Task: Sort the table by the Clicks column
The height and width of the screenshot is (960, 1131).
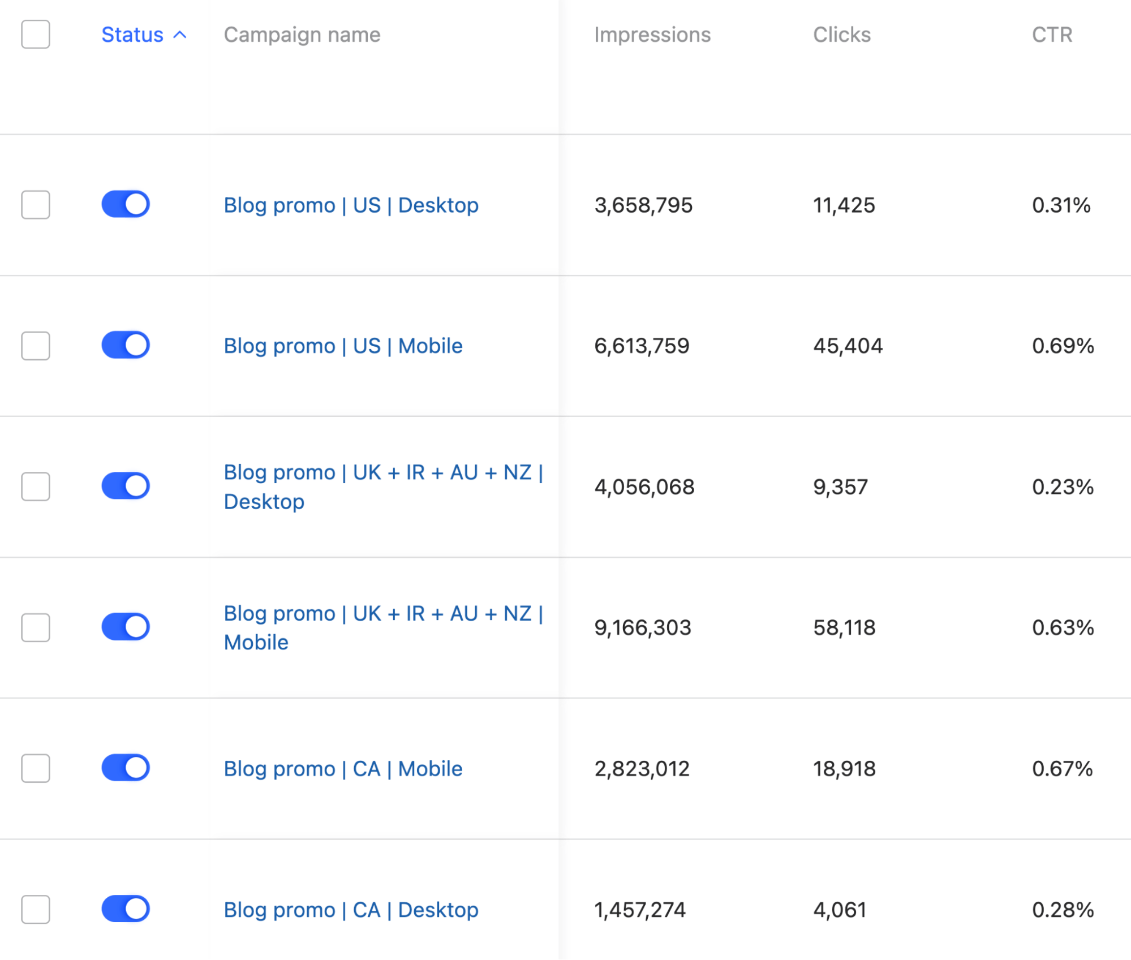Action: tap(841, 35)
